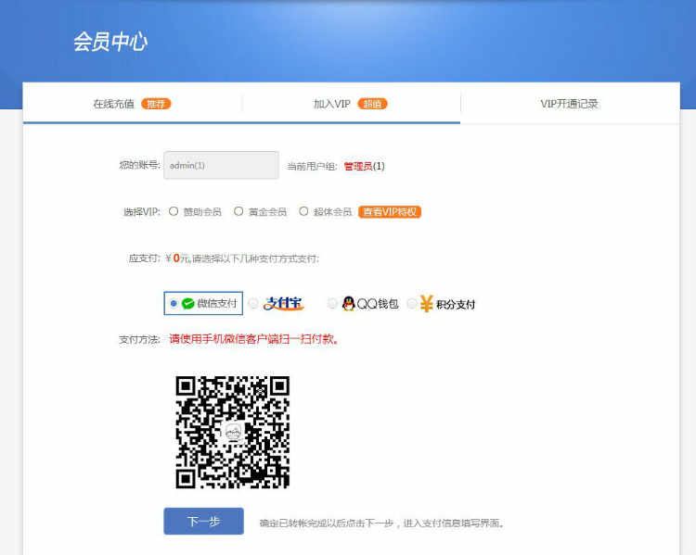Click the 积分支付 label text
696x555 pixels.
click(x=456, y=305)
